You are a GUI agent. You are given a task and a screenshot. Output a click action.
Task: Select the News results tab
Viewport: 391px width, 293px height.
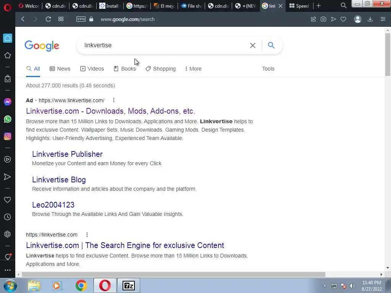point(60,69)
